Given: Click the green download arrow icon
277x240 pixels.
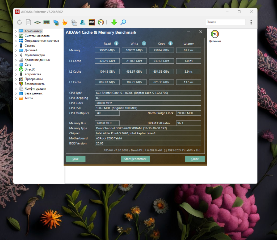Looking at the screenshot, I should 114,22.
